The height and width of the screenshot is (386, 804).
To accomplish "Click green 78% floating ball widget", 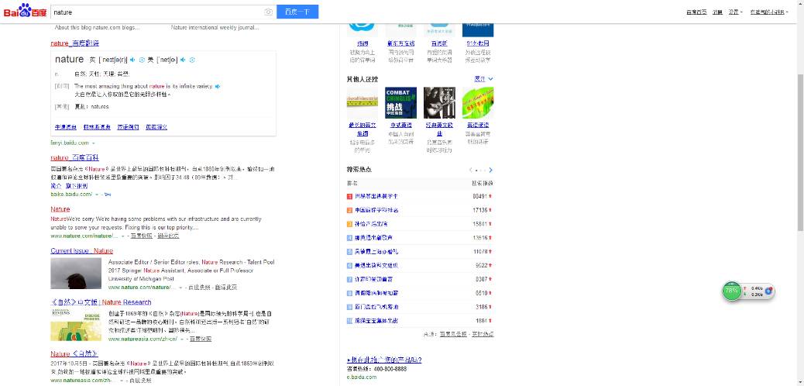I will click(x=732, y=291).
